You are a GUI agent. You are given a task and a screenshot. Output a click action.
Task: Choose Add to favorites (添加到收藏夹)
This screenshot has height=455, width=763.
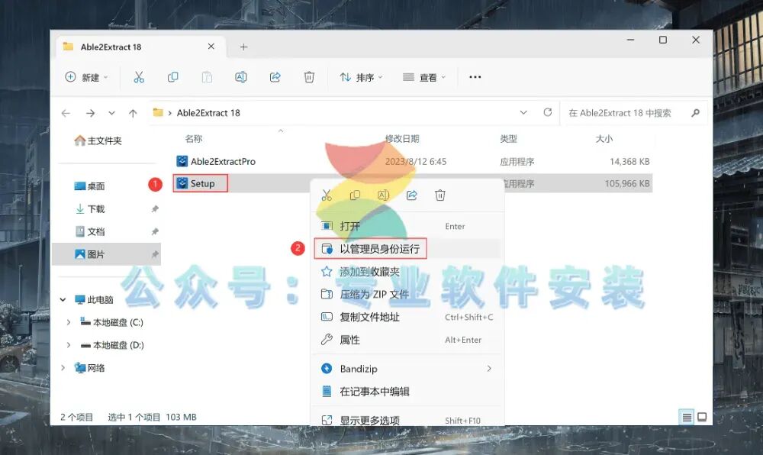[407, 272]
